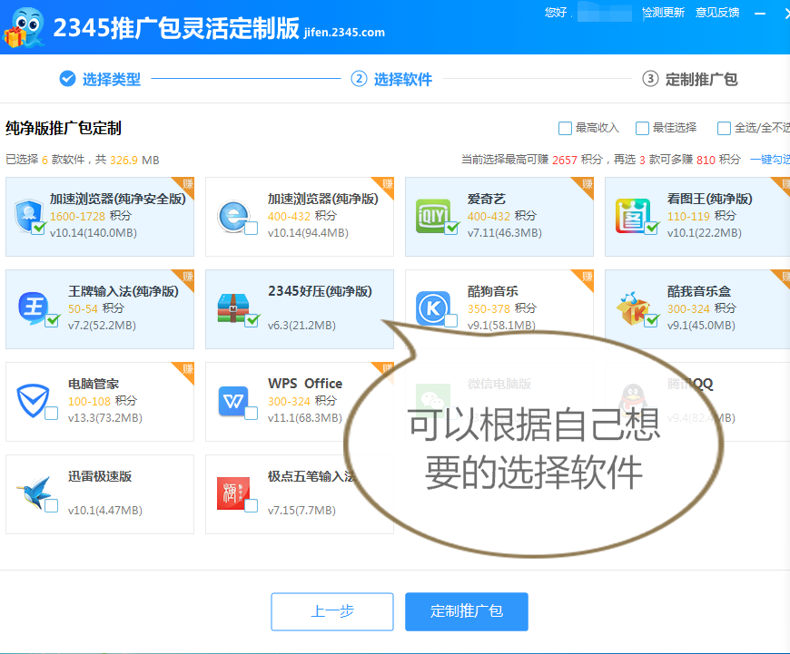Click the v10.14(94.4MB) version text
The height and width of the screenshot is (654, 790).
coord(308,232)
